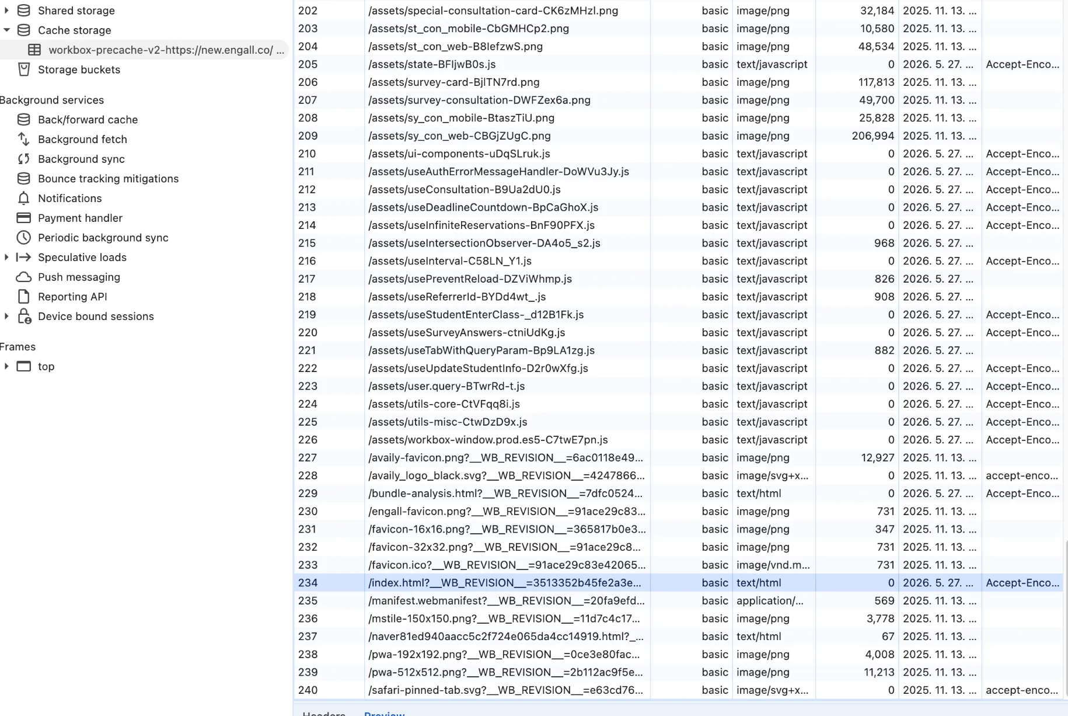Click the Shared storage database icon
This screenshot has height=716, width=1068.
23,11
